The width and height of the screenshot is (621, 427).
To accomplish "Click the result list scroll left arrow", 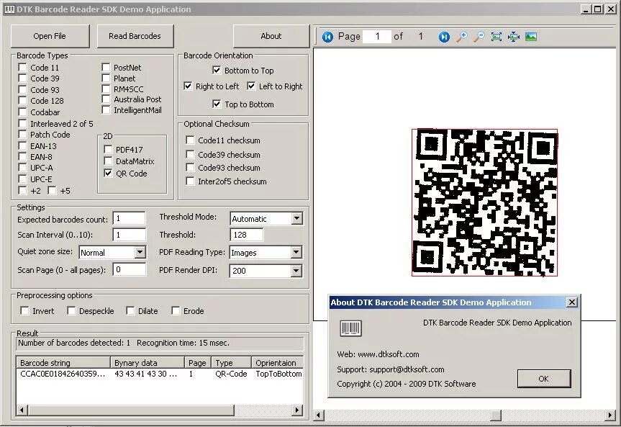I will (x=22, y=410).
